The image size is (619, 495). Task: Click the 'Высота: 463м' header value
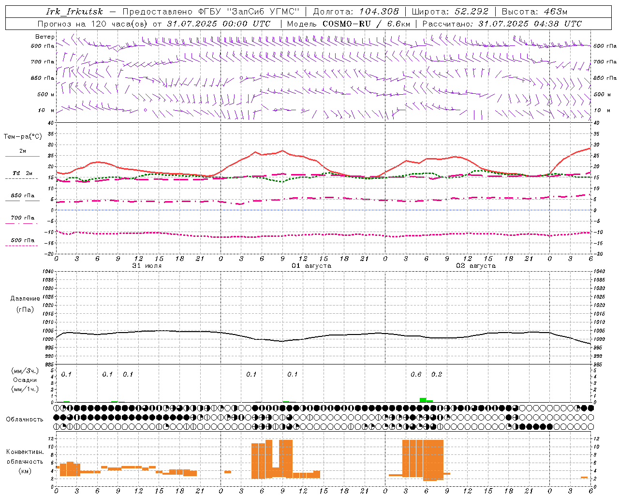534,12
